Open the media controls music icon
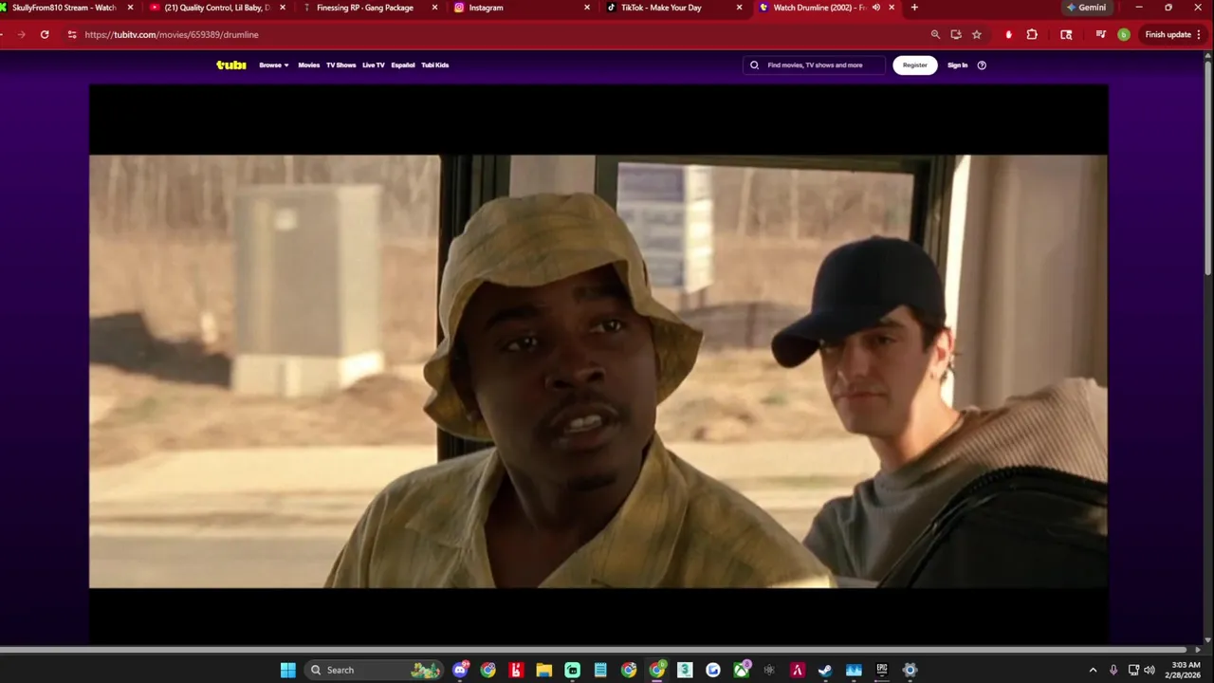Screen dimensions: 1214x683 click(x=1100, y=34)
